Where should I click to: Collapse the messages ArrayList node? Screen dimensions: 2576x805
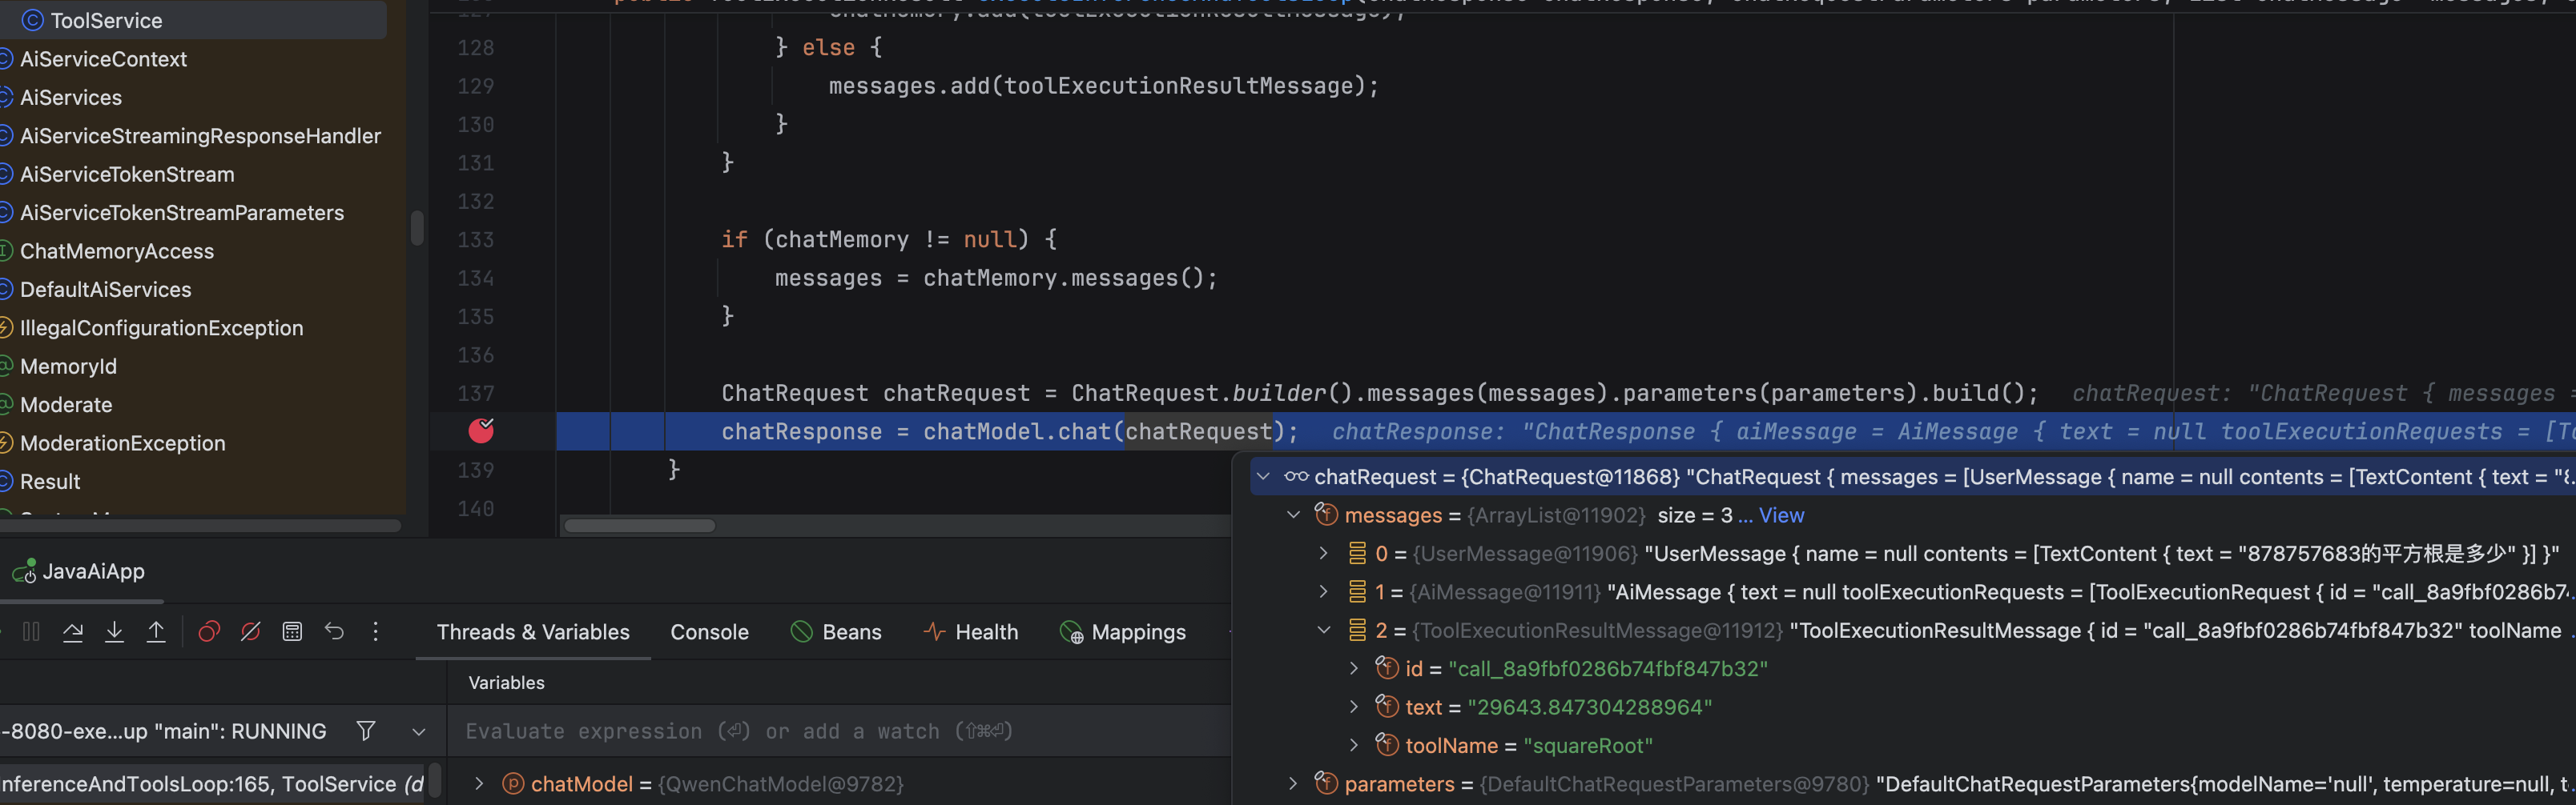[x=1294, y=515]
